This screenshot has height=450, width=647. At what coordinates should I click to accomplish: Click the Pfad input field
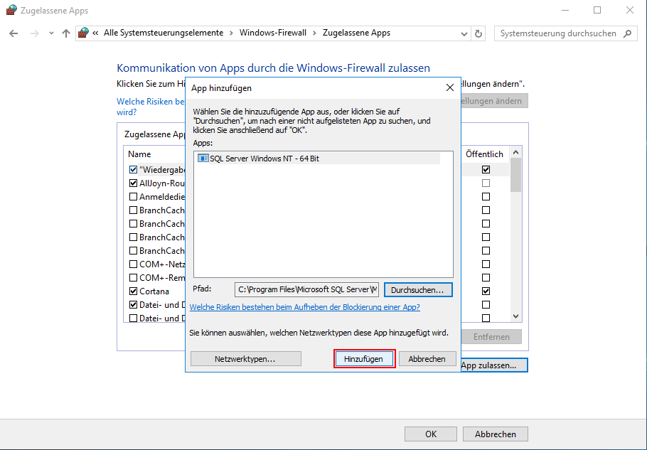(x=306, y=289)
